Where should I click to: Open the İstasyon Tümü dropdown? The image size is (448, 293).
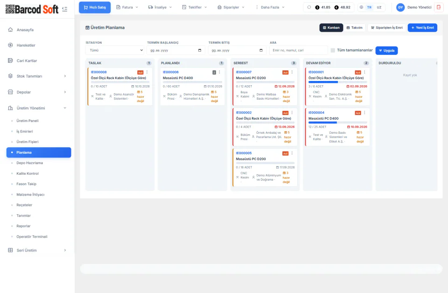115,50
